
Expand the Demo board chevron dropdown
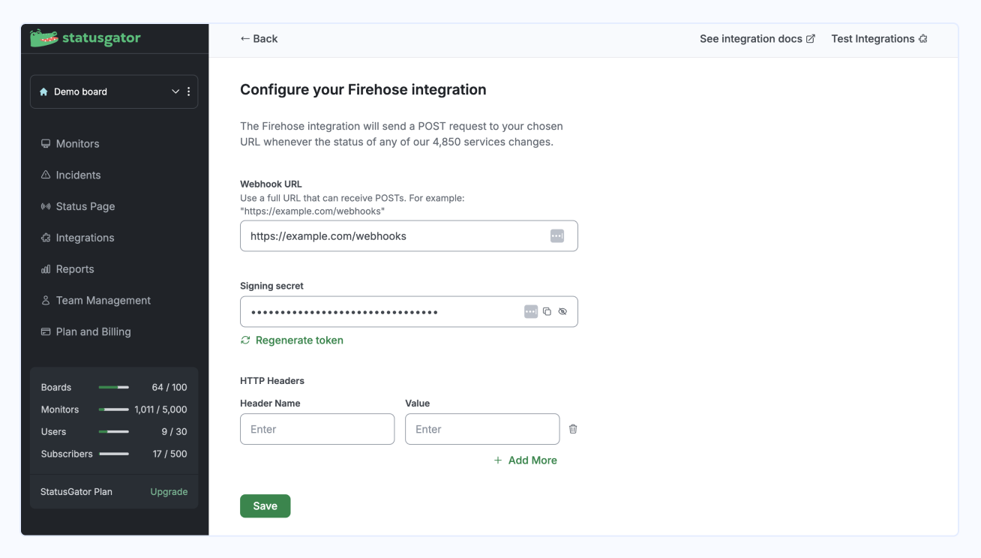(175, 91)
